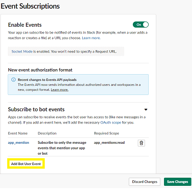Turn off the Enable Events toggle
The height and width of the screenshot is (189, 192).
(140, 24)
